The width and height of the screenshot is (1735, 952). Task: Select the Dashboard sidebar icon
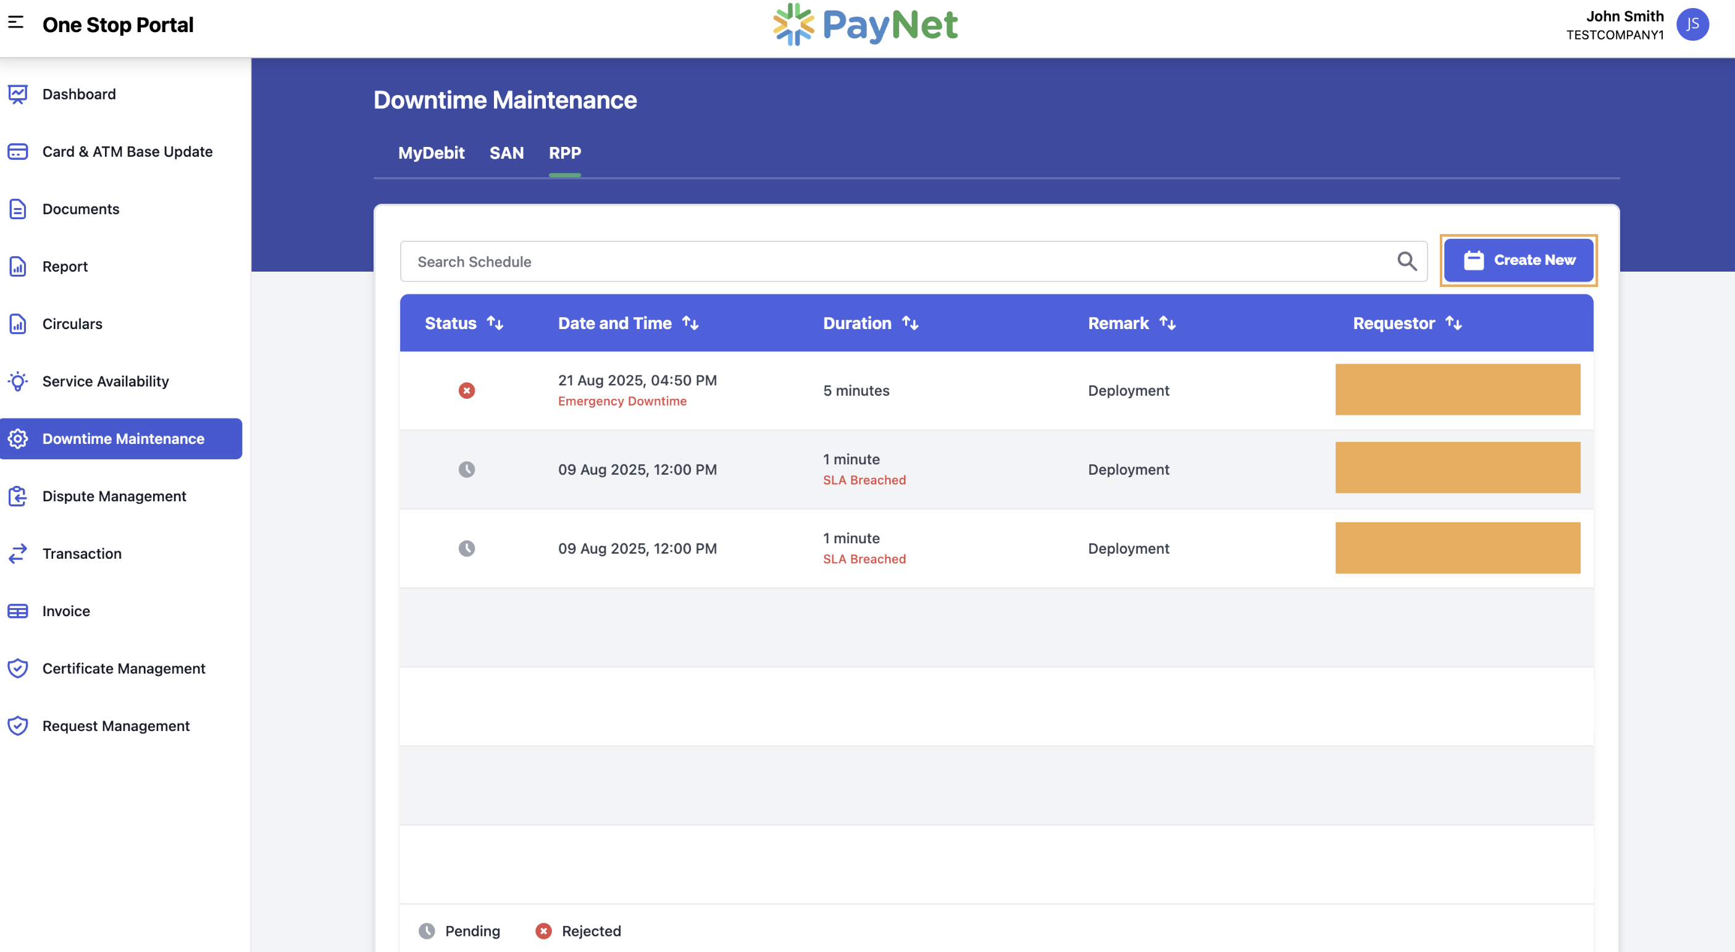coord(17,94)
